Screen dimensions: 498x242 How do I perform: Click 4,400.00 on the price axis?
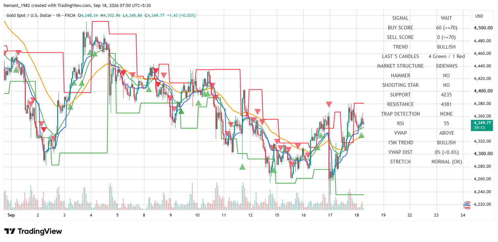click(x=482, y=91)
